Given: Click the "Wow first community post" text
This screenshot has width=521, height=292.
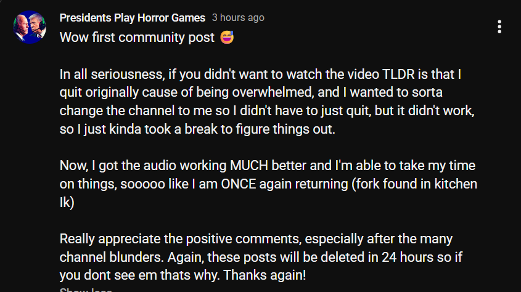Looking at the screenshot, I should coord(138,38).
